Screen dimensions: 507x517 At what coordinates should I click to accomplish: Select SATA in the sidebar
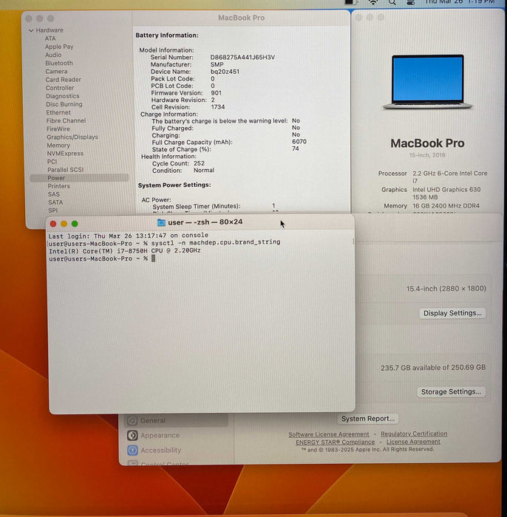click(x=55, y=202)
